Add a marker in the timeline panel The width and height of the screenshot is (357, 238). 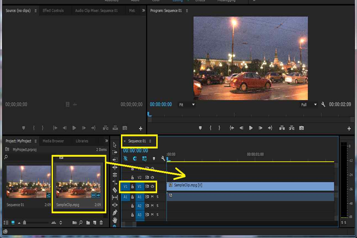(154, 159)
